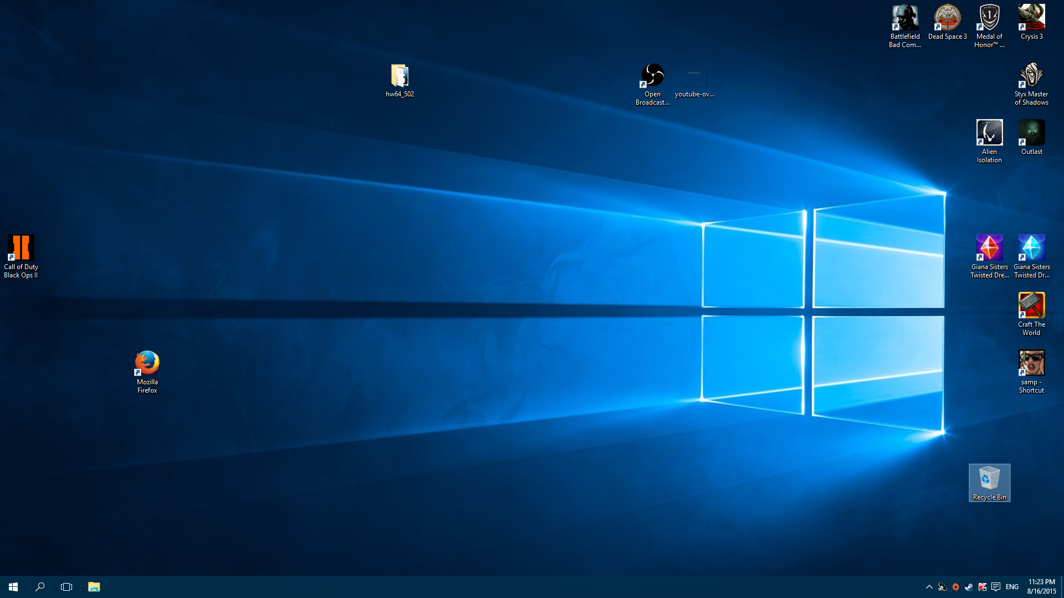
Task: Click the speaker tray icon
Action: click(942, 587)
